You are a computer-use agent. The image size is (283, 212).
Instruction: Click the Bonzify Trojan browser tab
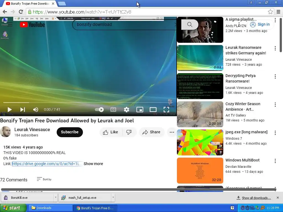click(x=30, y=3)
